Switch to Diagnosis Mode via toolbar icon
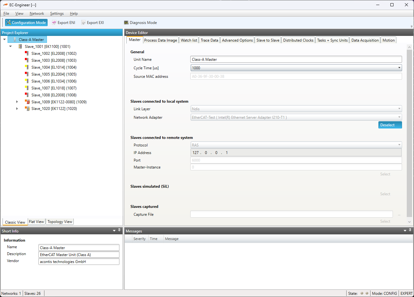The width and height of the screenshot is (414, 297). [126, 23]
